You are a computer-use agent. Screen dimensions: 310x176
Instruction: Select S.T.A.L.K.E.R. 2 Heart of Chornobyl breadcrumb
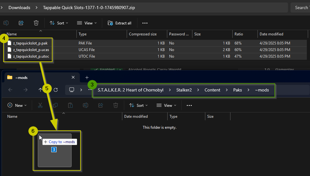point(130,90)
